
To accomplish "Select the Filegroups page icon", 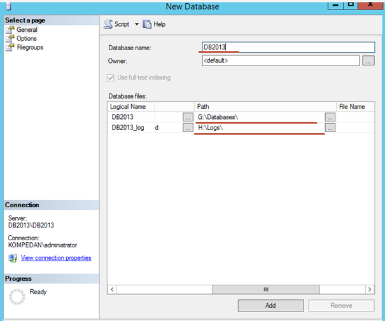I will (10, 48).
